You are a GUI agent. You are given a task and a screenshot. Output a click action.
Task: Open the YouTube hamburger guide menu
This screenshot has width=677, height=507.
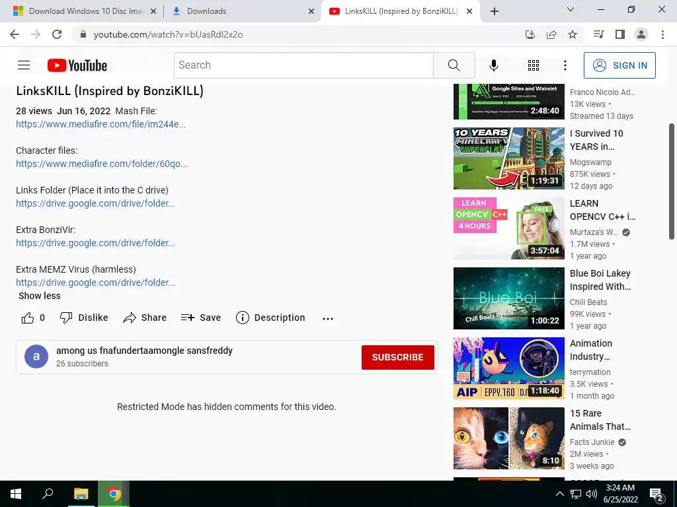point(24,65)
